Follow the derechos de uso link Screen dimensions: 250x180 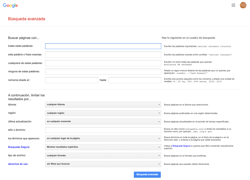(x=18, y=164)
